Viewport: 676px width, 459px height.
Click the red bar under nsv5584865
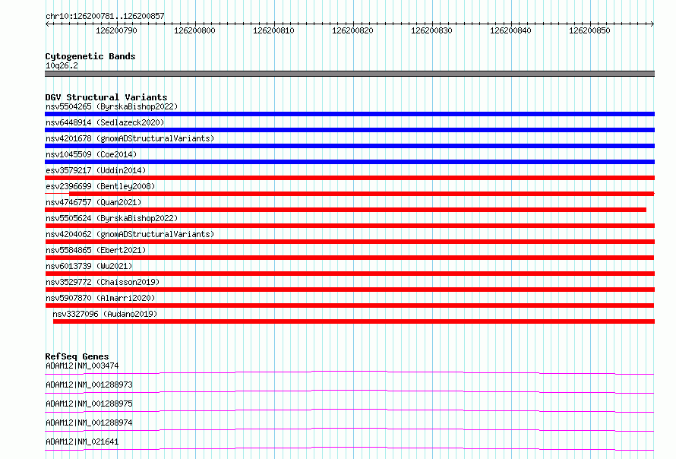point(349,258)
